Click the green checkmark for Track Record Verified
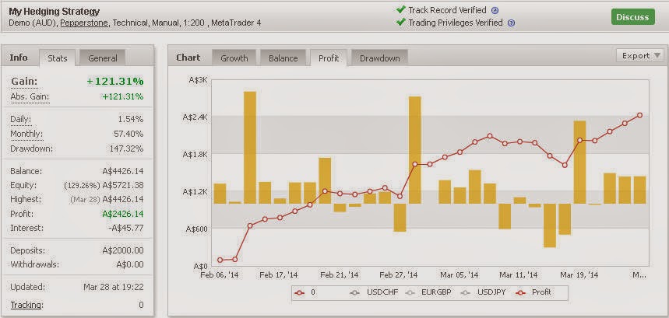Image resolution: width=669 pixels, height=318 pixels. [x=400, y=9]
